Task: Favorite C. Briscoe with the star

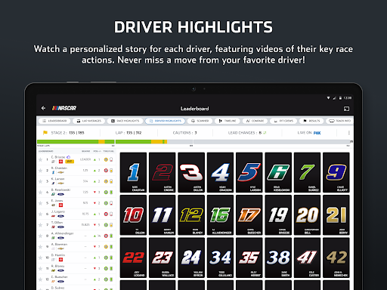Action: [40, 159]
